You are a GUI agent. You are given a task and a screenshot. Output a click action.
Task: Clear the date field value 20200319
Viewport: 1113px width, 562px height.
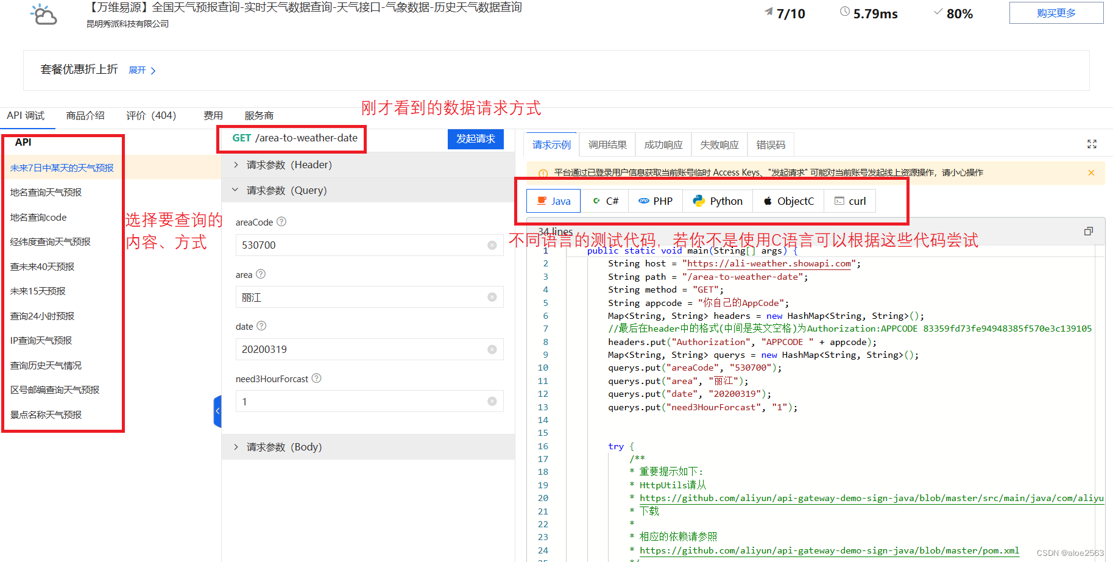click(492, 349)
